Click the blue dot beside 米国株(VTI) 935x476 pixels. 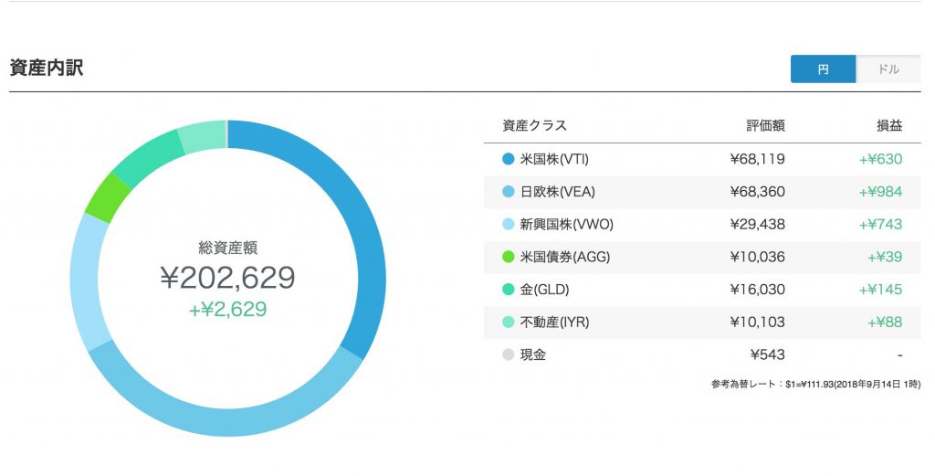click(x=509, y=159)
